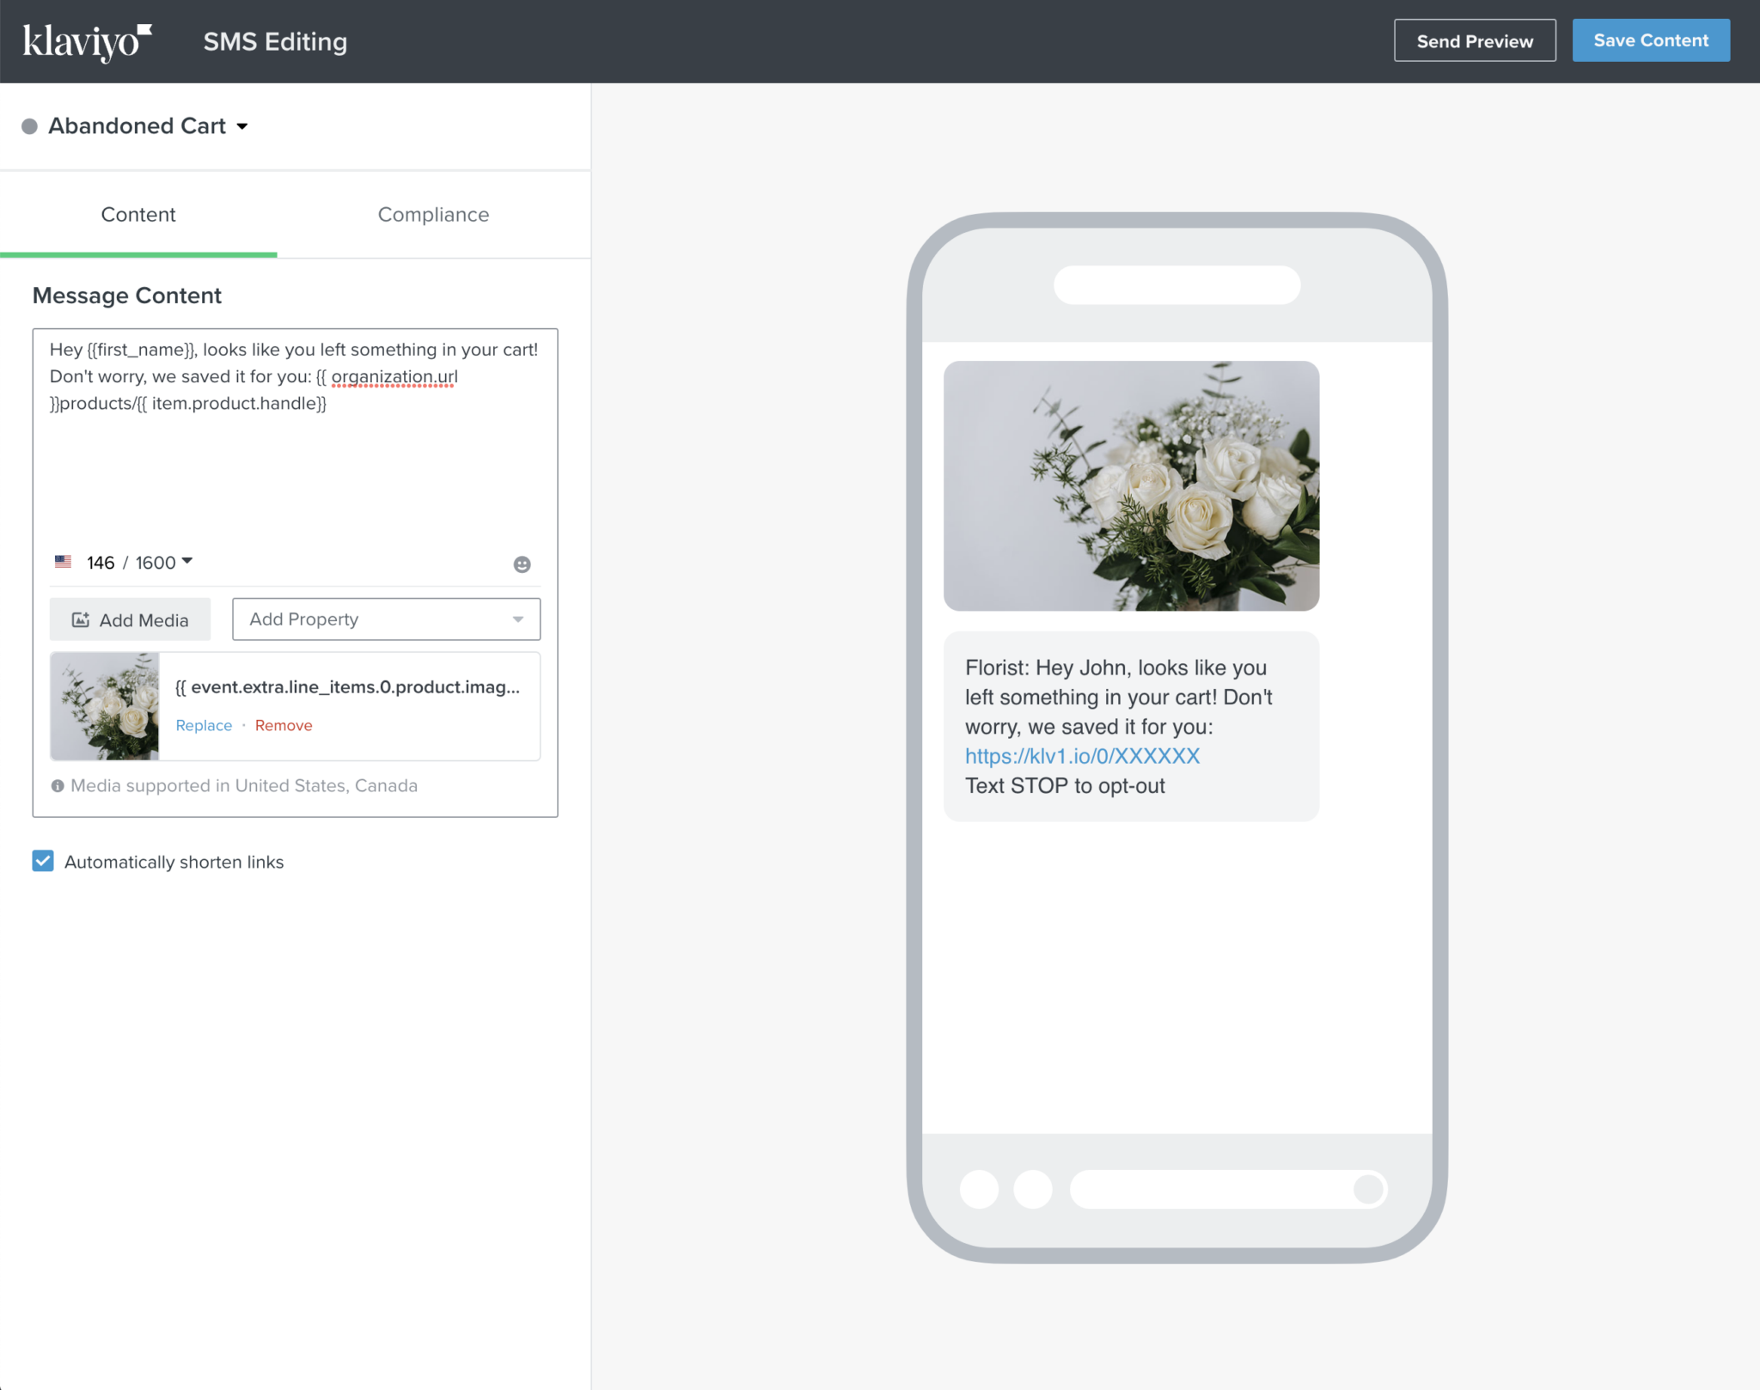The width and height of the screenshot is (1760, 1390).
Task: Click the Klaviyo logo
Action: pyautogui.click(x=87, y=41)
